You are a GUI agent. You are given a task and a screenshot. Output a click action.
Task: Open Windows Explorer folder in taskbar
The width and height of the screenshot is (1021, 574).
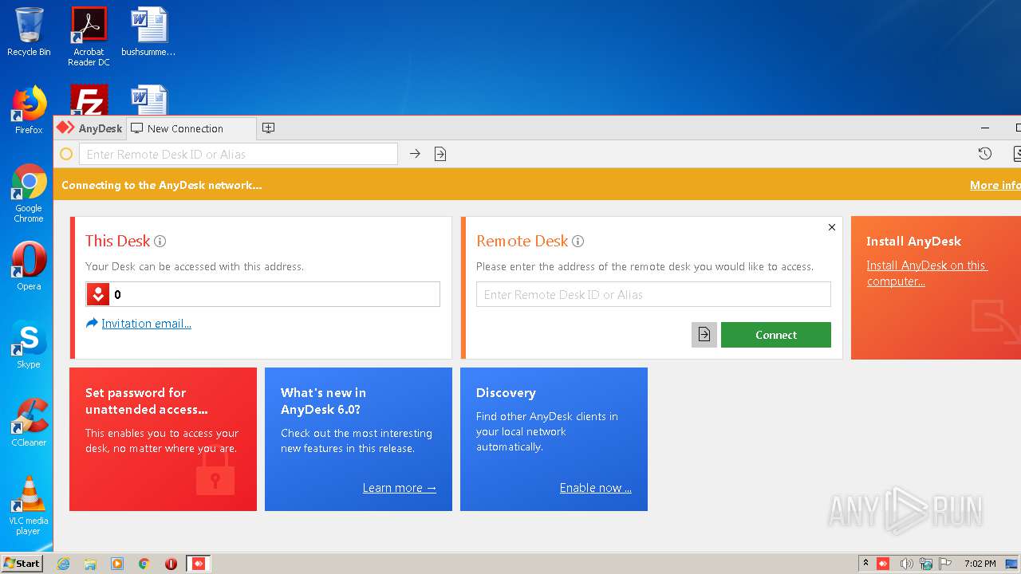coord(90,564)
